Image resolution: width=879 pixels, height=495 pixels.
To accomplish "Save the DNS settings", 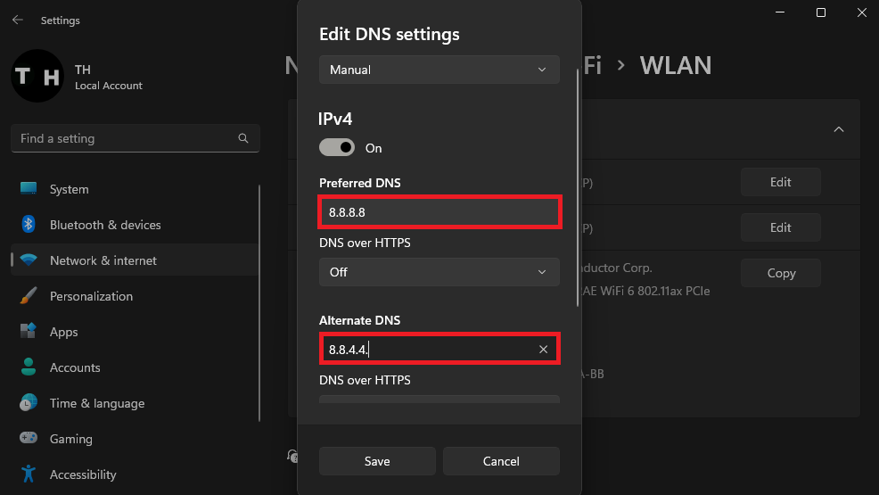I will click(x=377, y=461).
